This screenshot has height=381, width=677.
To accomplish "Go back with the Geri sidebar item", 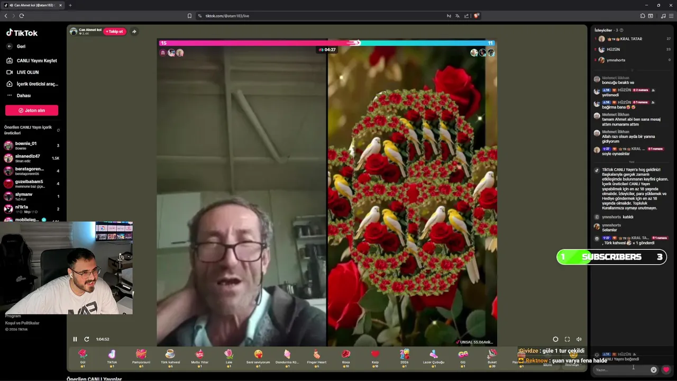I will [17, 47].
